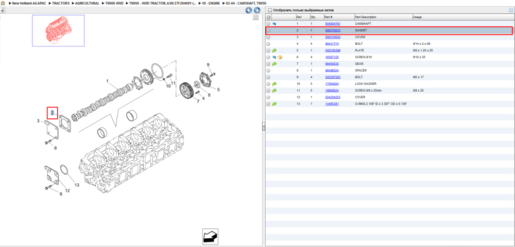Select the LOCK WASHER description text
This screenshot has width=515, height=247.
pyautogui.click(x=366, y=84)
